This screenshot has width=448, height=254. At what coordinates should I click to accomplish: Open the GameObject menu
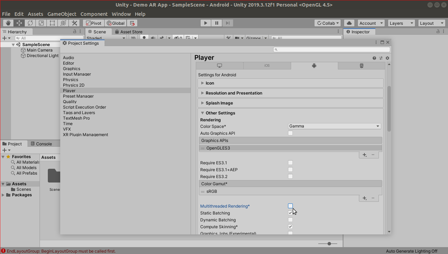click(x=62, y=14)
